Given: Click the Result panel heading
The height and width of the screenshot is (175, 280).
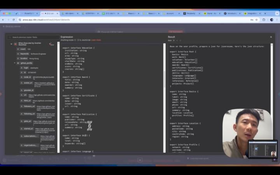Looking at the screenshot, I should 171,37.
